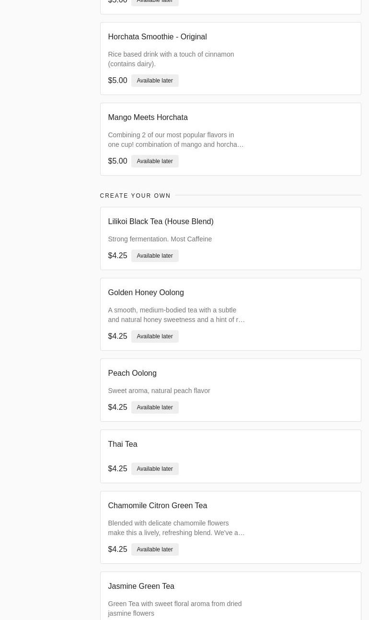Image resolution: width=369 pixels, height=620 pixels.
Task: Open the Thai Tea item title
Action: (x=122, y=444)
